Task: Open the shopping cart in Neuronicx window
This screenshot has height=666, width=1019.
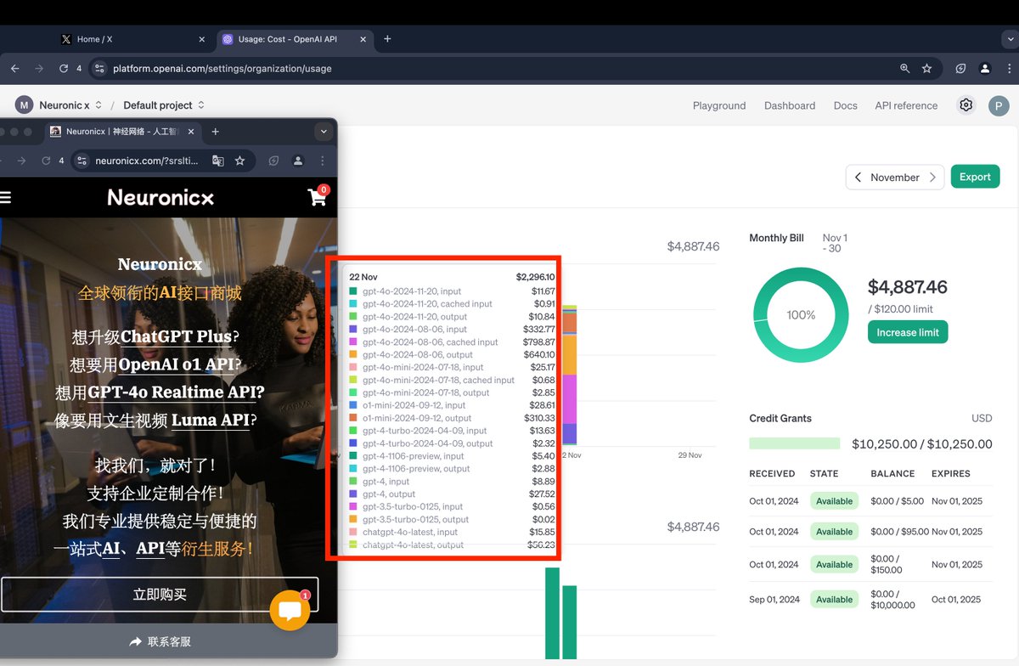Action: [x=318, y=197]
